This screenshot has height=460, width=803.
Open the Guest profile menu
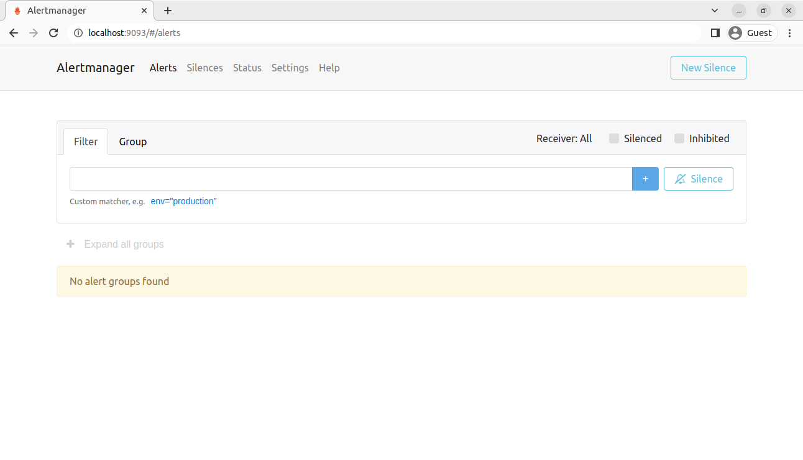(x=752, y=33)
